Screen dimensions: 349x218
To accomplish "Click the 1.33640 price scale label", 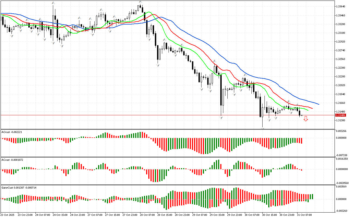I will 341,7.
